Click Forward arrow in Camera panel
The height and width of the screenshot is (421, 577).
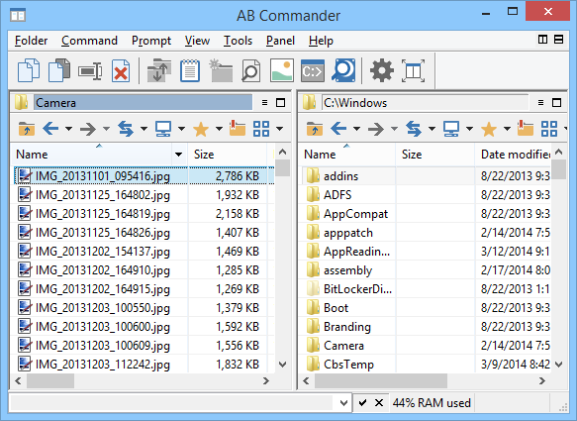pos(88,129)
